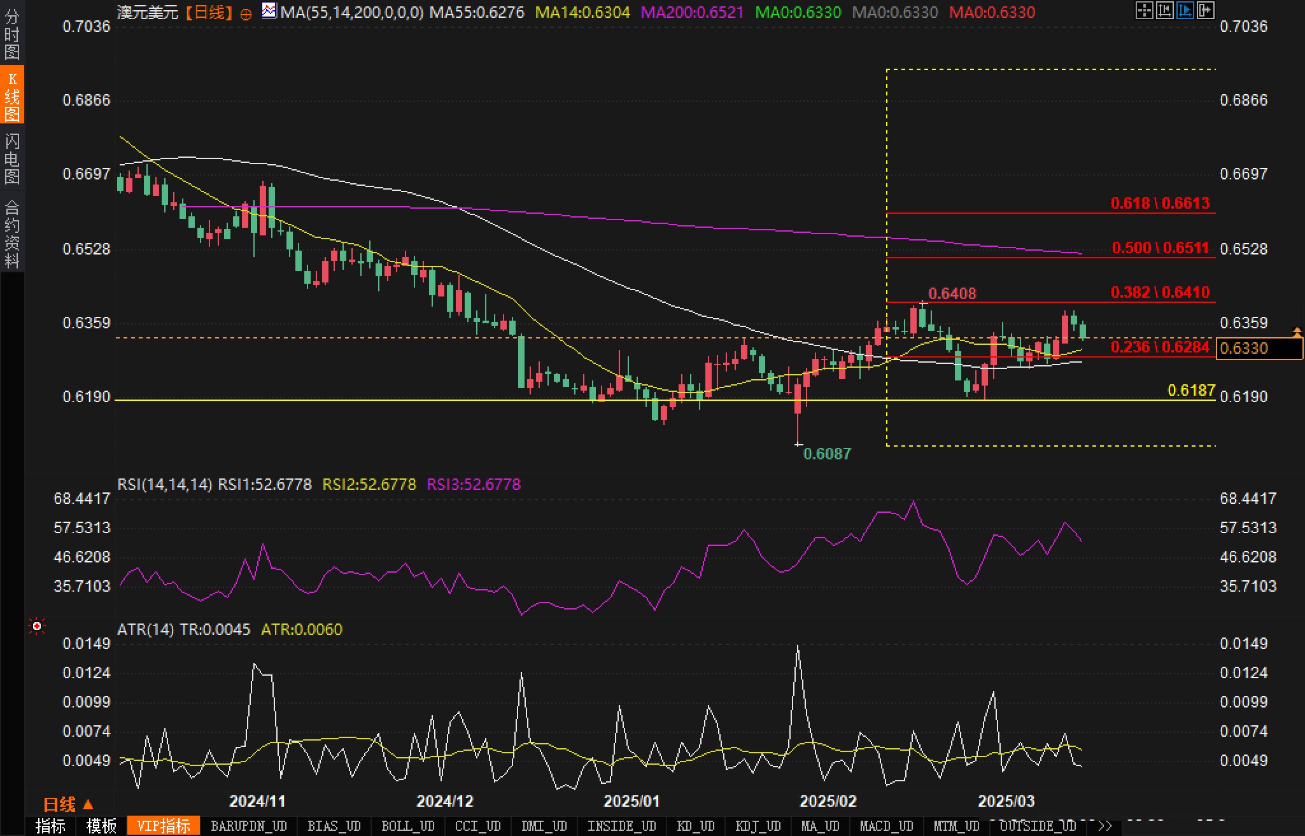Click the 2025/02 date axis label
Screen dimensions: 1305x836
coord(828,801)
